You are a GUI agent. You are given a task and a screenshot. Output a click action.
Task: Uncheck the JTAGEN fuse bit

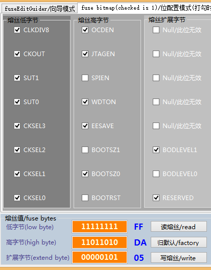click(x=85, y=54)
